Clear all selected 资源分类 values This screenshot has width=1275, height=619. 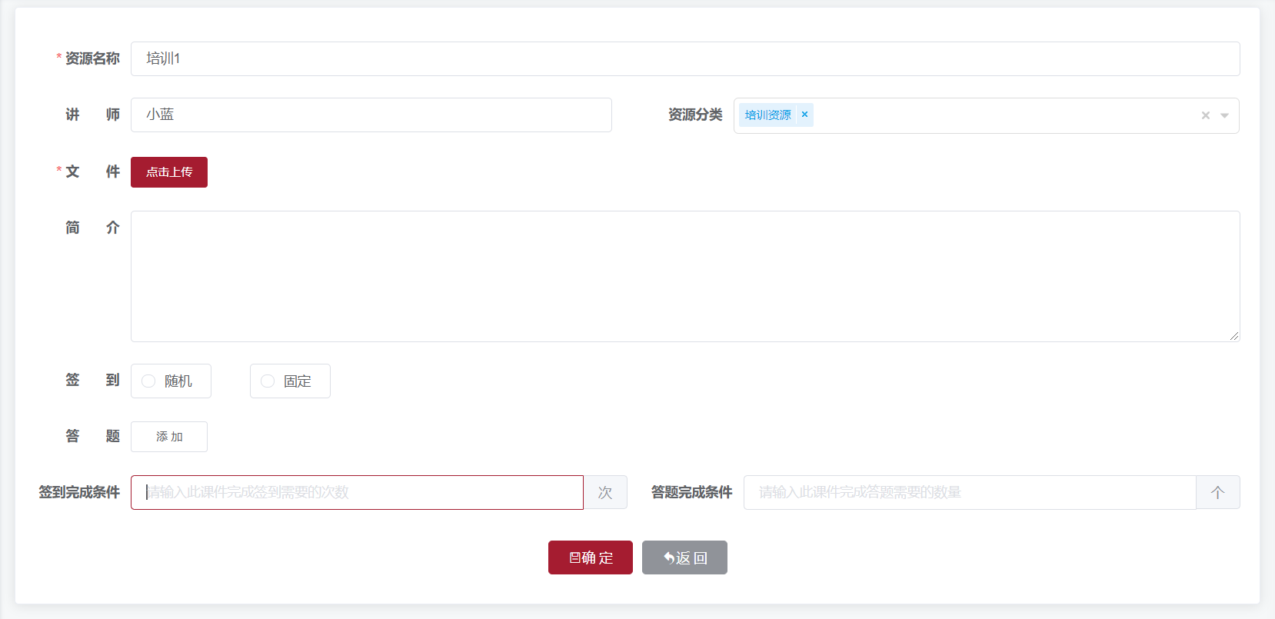pyautogui.click(x=1206, y=115)
